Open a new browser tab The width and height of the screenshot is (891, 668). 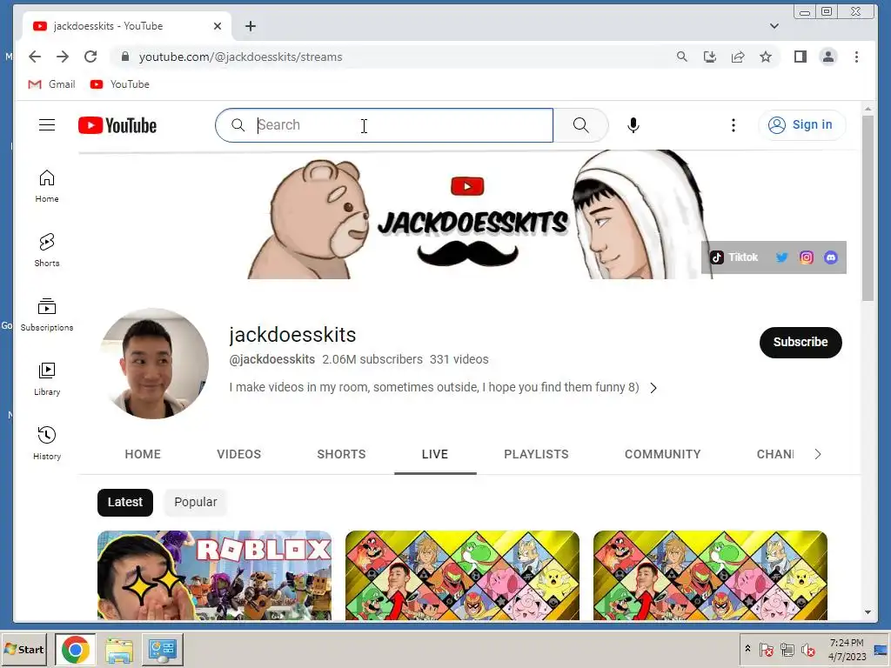(250, 26)
